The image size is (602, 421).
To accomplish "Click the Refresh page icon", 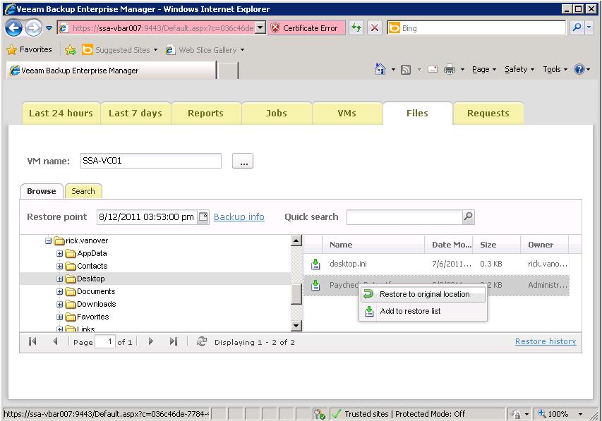I will pyautogui.click(x=356, y=28).
